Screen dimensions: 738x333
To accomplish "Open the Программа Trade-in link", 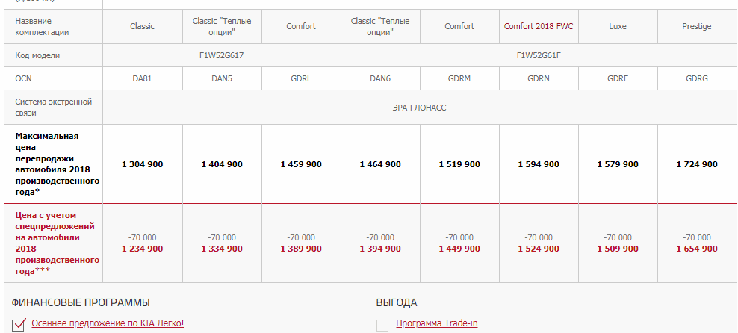I will click(436, 323).
